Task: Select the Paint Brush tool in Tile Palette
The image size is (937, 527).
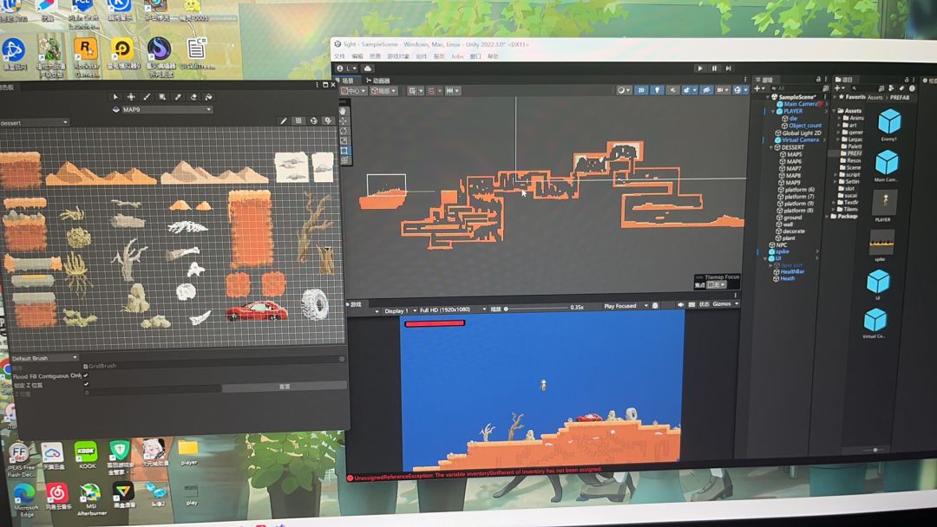Action: [147, 97]
